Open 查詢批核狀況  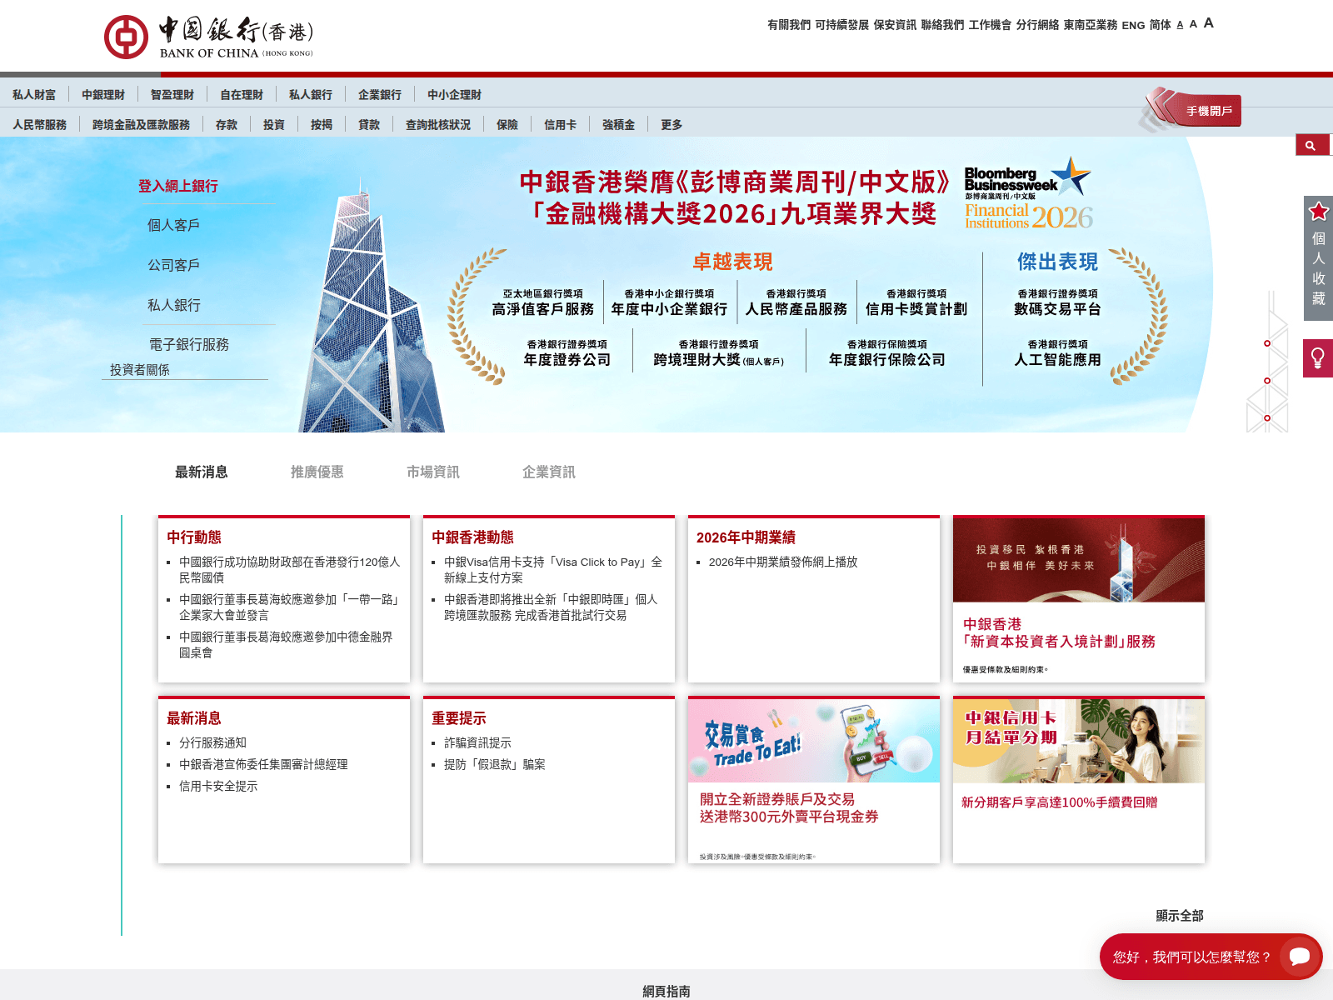438,125
